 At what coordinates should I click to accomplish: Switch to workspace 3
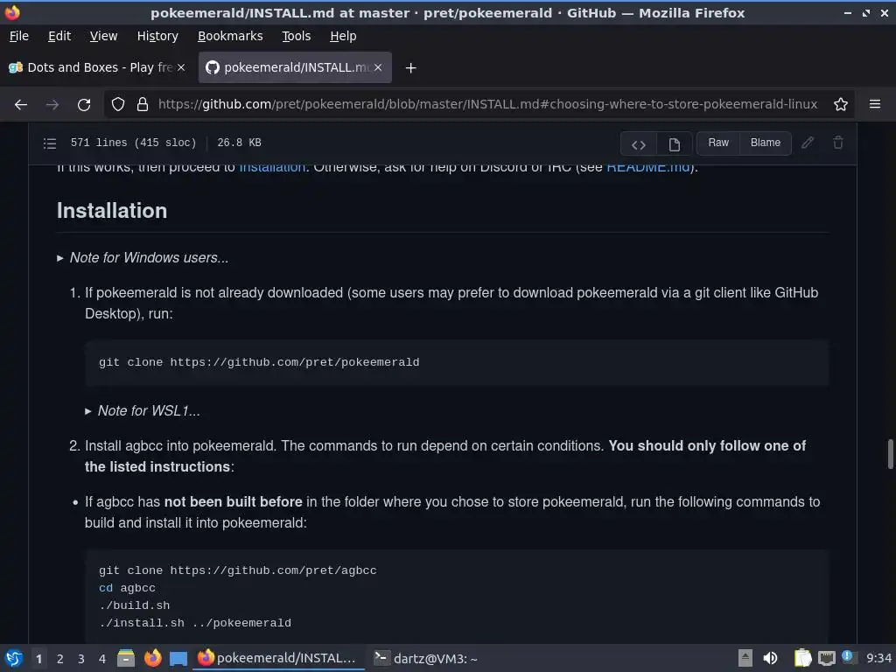[81, 659]
